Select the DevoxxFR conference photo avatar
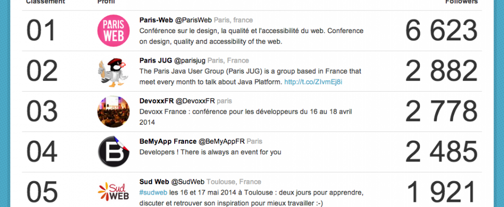 pyautogui.click(x=113, y=112)
